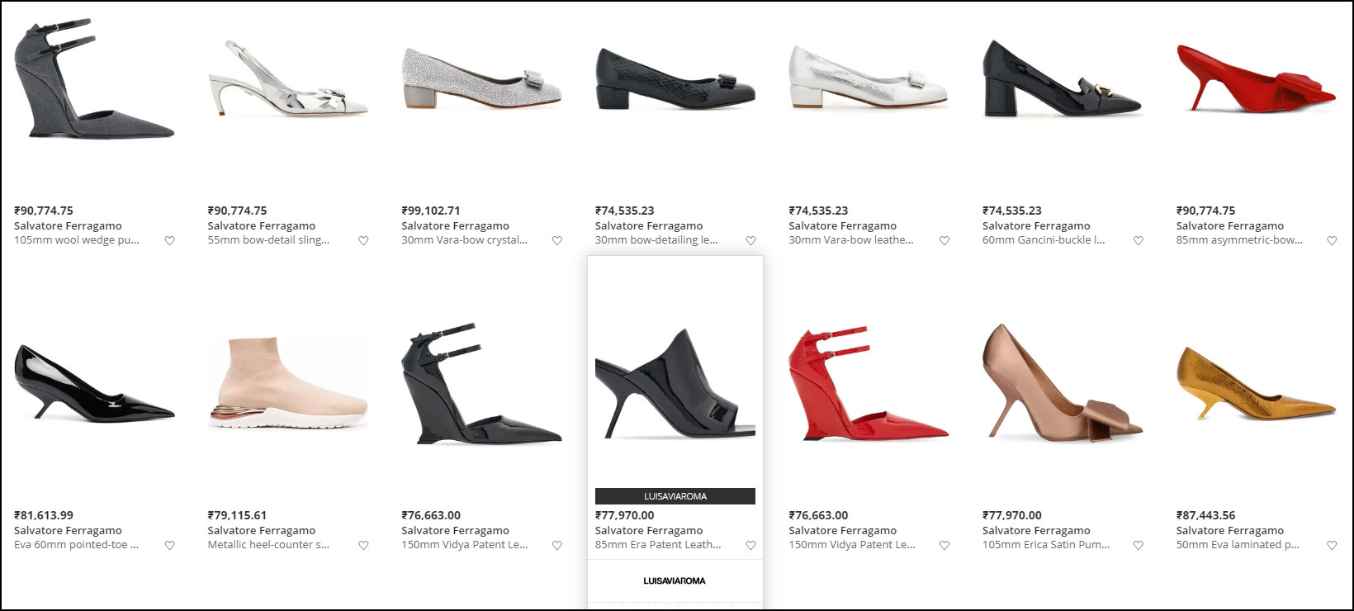Save Eva 60mm pointed-toe pump to favorites
1354x611 pixels.
tap(169, 546)
